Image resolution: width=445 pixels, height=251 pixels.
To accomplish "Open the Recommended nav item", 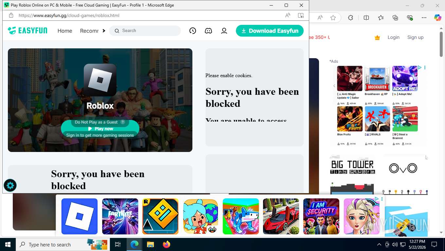I will 89,31.
